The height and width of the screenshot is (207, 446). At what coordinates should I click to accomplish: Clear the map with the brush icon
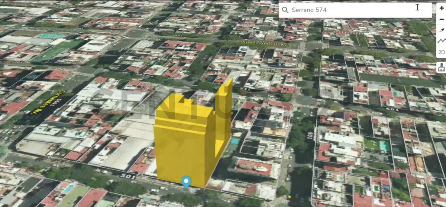[x=441, y=67]
